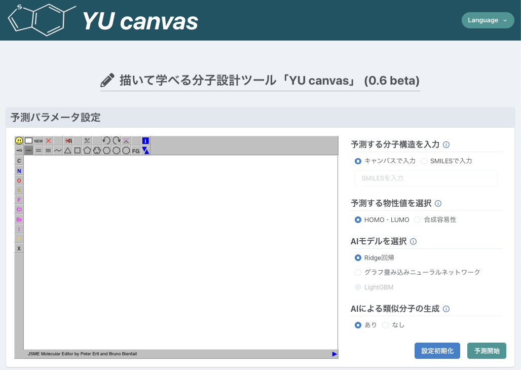This screenshot has height=370, width=521.
Task: Choose the double bond tool
Action: coord(39,151)
